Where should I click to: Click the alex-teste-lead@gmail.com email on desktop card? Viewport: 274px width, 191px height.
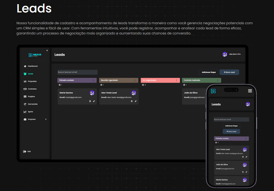(119, 98)
